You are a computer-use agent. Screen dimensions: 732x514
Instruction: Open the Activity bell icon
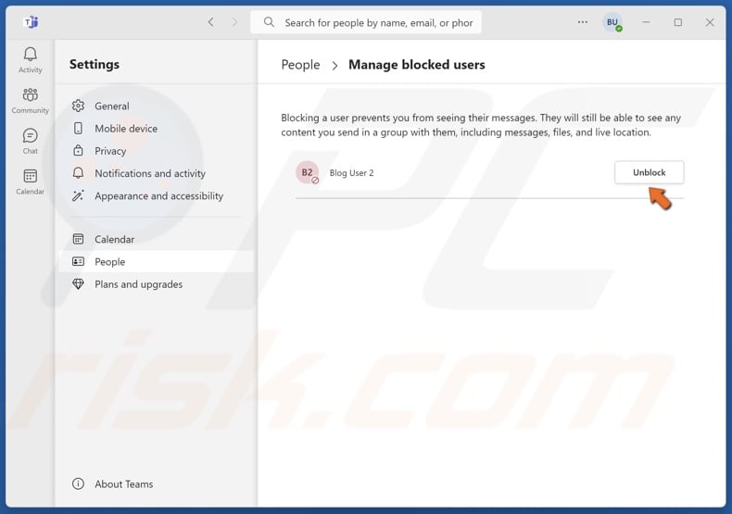tap(31, 59)
